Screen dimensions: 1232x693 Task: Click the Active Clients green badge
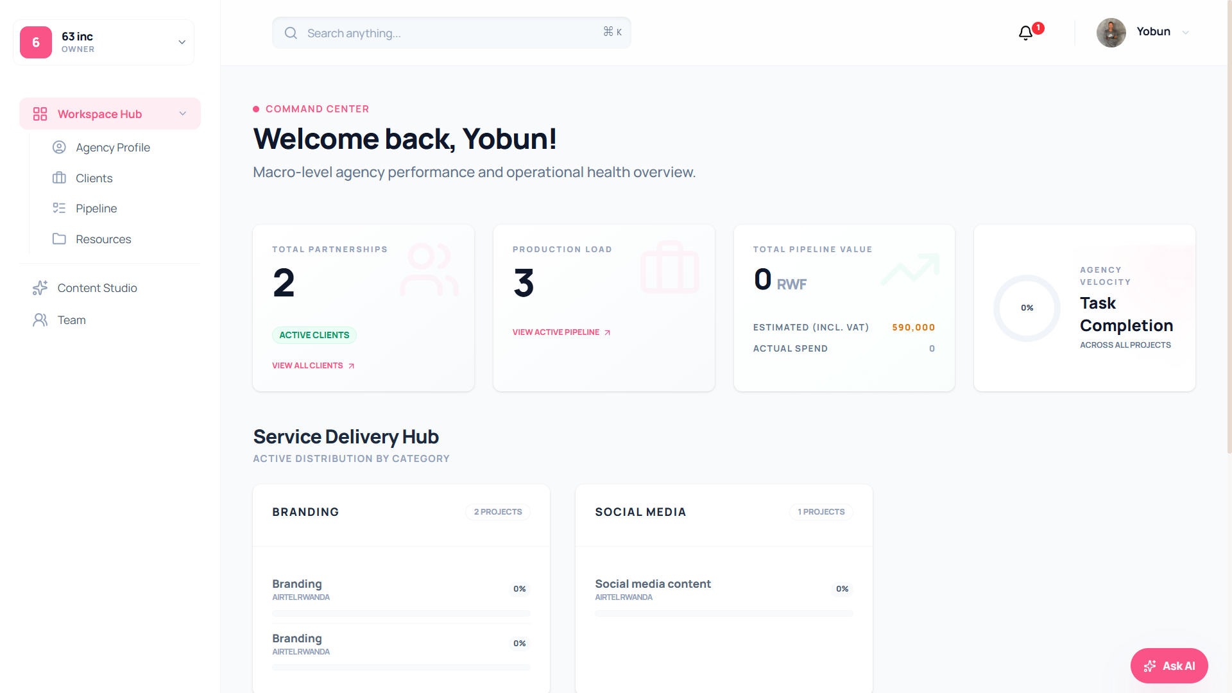pos(314,335)
